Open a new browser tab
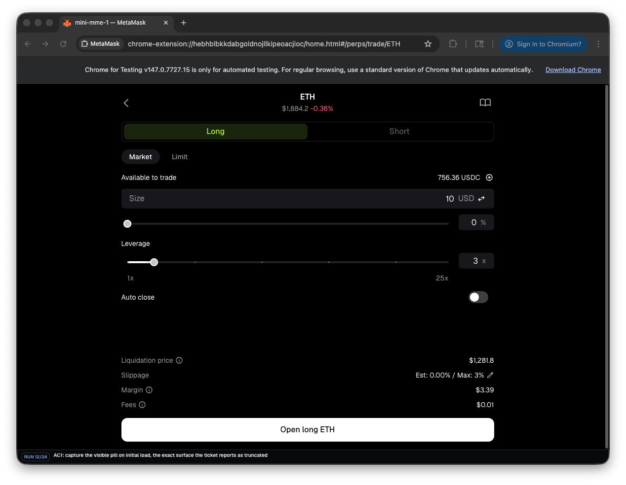Image resolution: width=626 pixels, height=485 pixels. point(184,23)
